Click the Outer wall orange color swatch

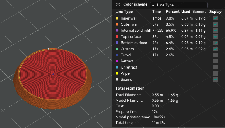click(x=117, y=24)
